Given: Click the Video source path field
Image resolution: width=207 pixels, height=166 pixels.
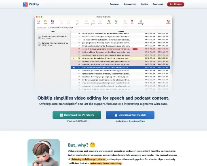Looking at the screenshot, I should [109, 28].
